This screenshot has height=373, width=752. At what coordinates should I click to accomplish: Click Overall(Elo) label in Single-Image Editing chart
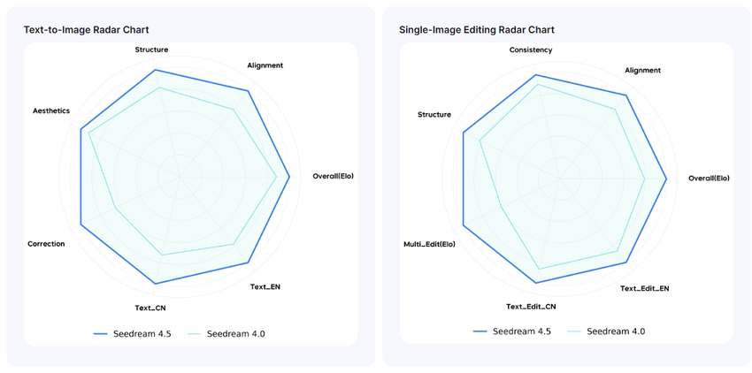click(709, 178)
